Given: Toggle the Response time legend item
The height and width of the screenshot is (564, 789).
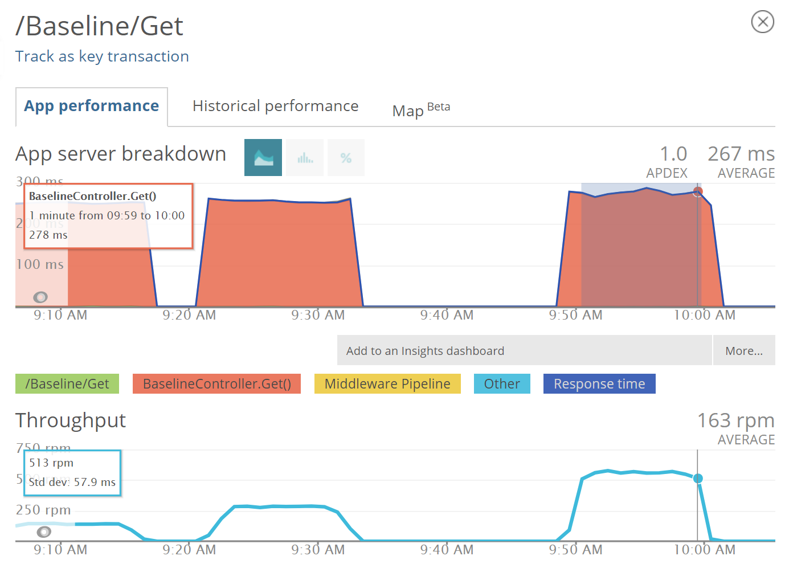Looking at the screenshot, I should click(x=599, y=384).
